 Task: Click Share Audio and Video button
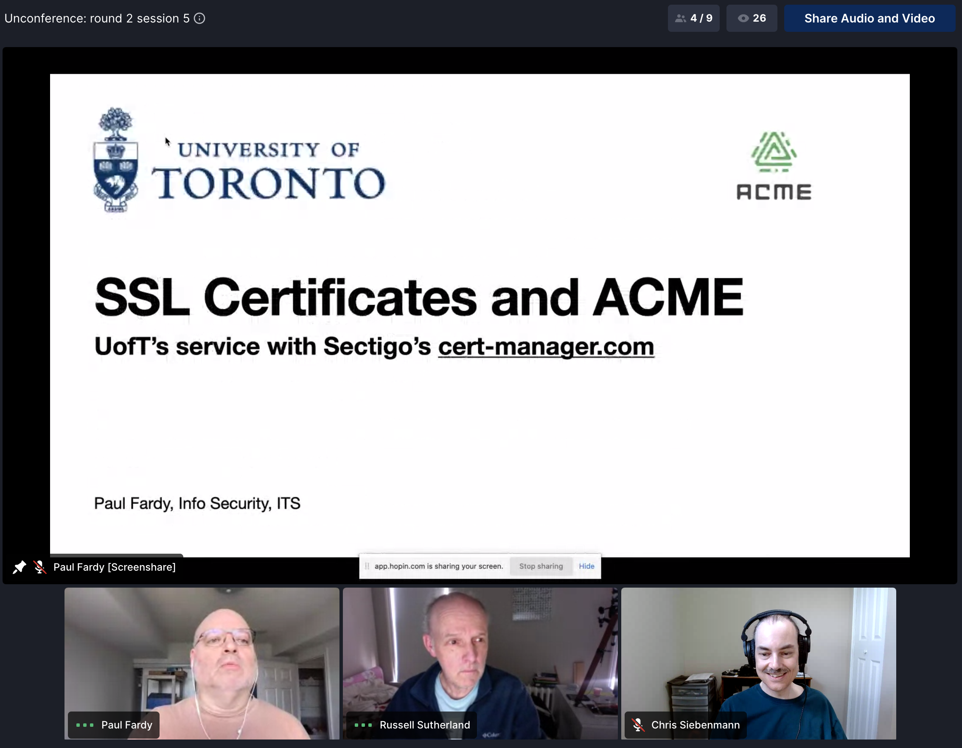(869, 18)
